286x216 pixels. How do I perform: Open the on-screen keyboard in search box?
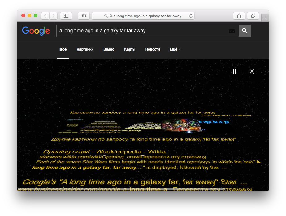click(x=232, y=31)
